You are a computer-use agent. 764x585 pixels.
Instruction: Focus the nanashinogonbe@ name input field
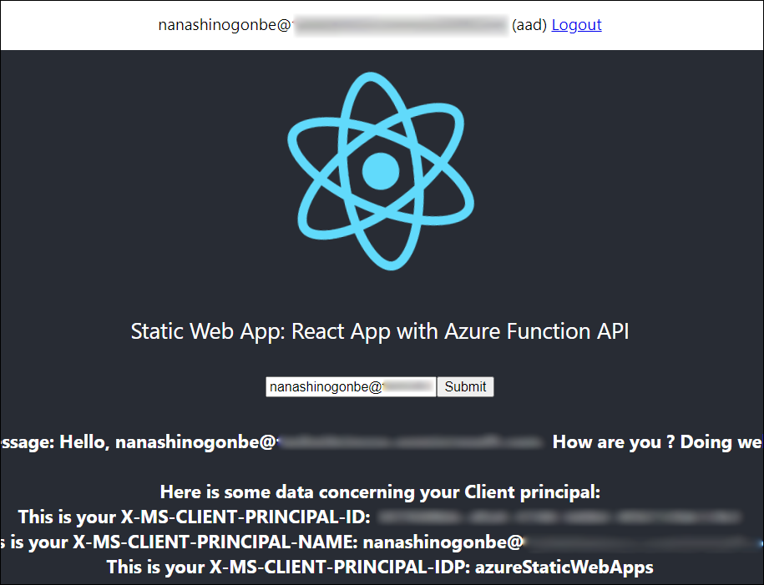351,386
